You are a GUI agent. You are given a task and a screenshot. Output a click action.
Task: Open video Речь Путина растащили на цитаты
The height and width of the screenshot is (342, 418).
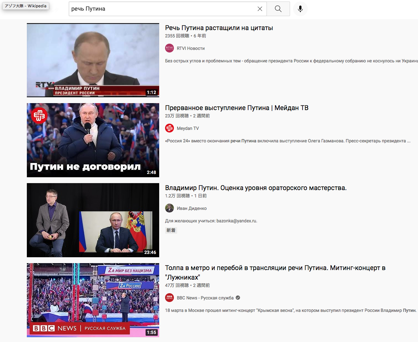coord(219,28)
